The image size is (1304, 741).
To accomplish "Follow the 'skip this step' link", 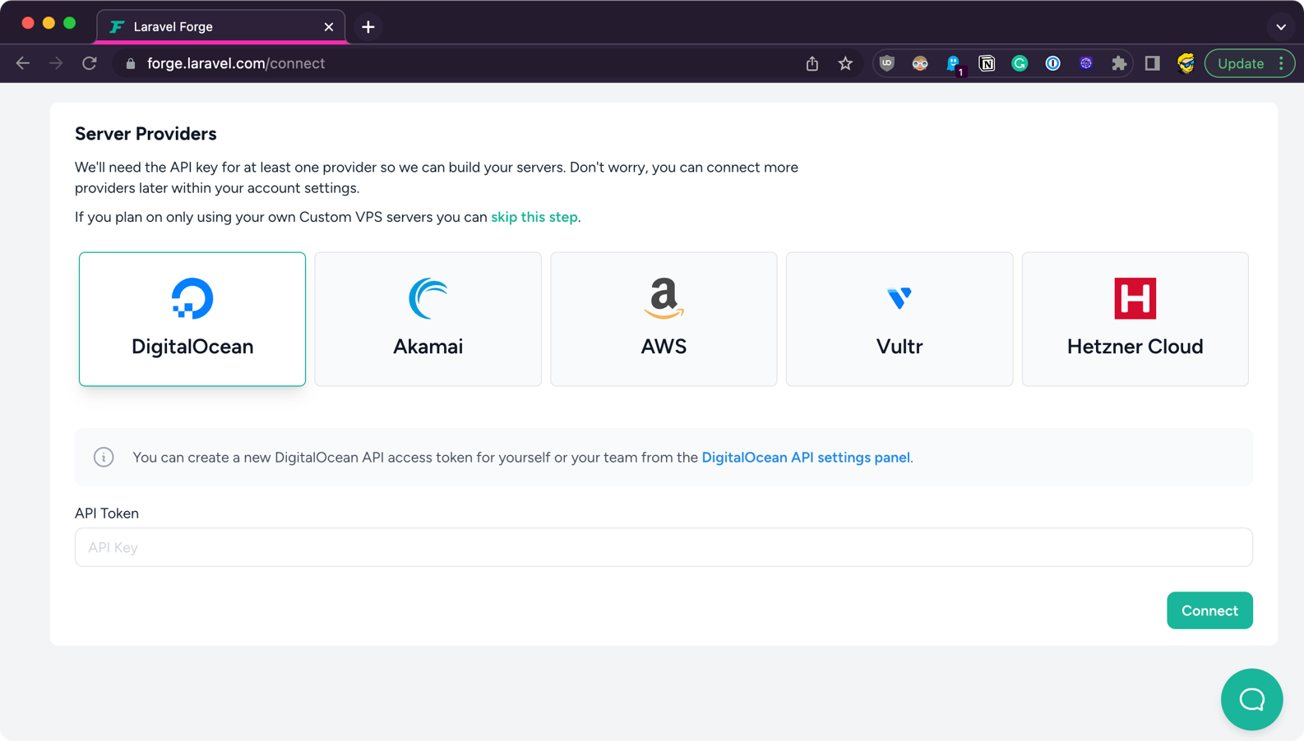I will point(534,217).
